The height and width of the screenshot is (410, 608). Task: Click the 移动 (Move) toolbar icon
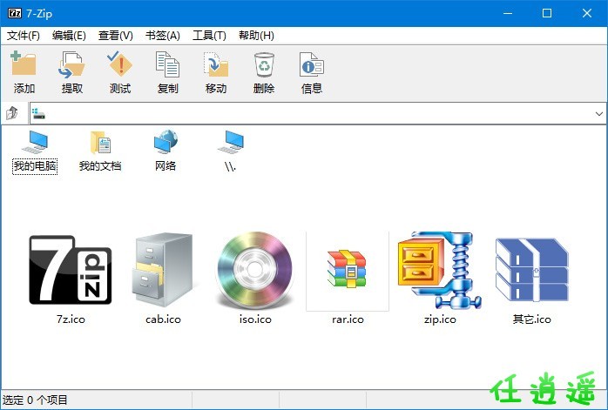(x=216, y=64)
